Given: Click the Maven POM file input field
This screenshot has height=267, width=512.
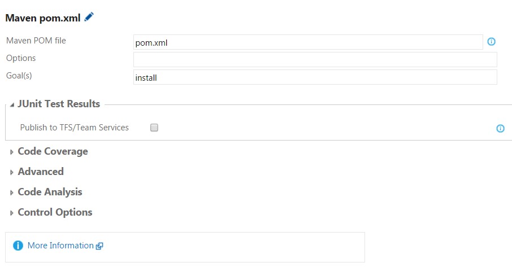Looking at the screenshot, I should pos(308,42).
